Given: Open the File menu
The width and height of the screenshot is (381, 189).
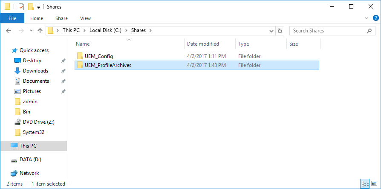Looking at the screenshot, I should click(x=12, y=18).
